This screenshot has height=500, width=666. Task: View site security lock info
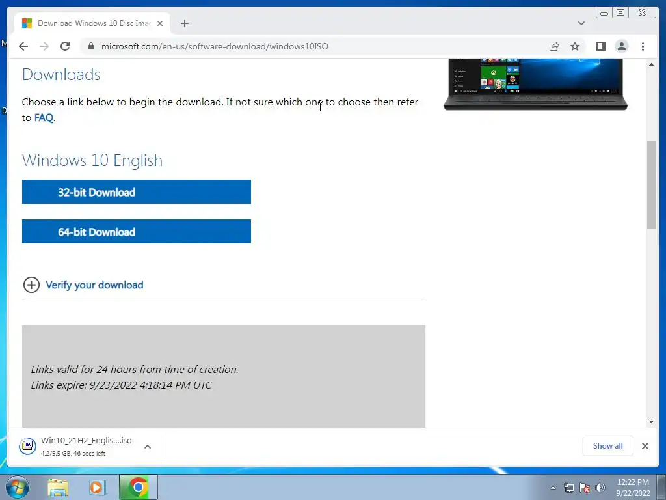[x=91, y=46]
